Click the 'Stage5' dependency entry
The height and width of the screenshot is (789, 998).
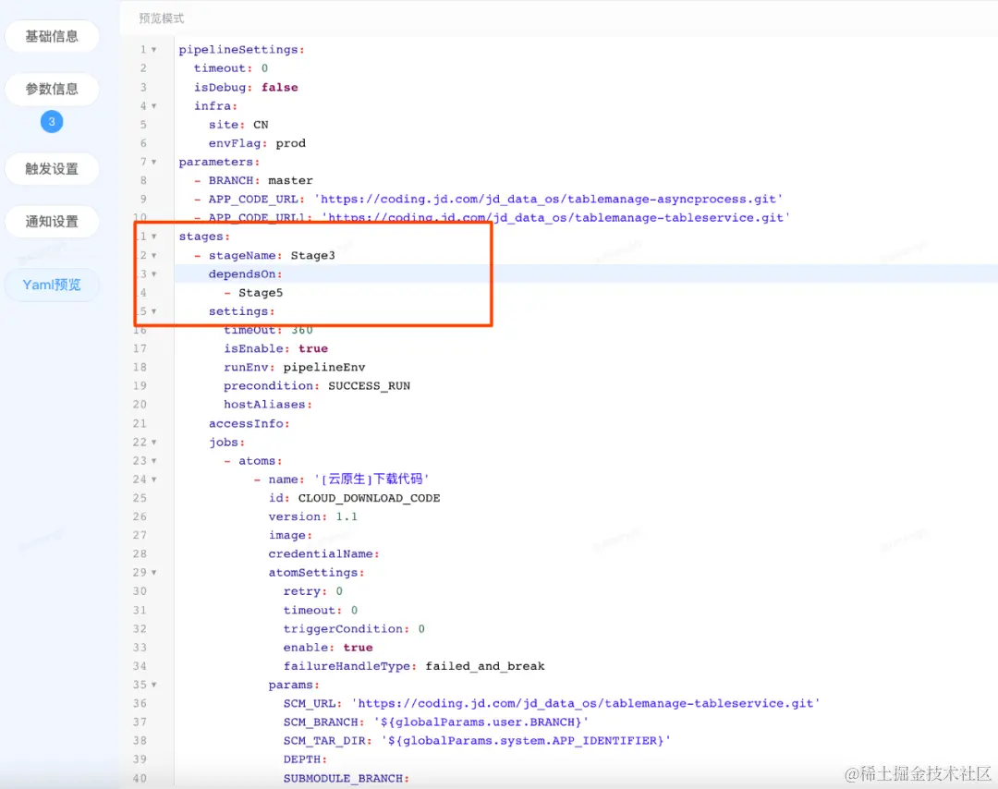point(261,293)
